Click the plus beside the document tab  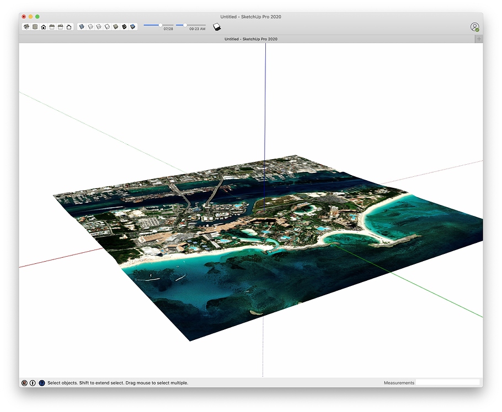[x=479, y=39]
